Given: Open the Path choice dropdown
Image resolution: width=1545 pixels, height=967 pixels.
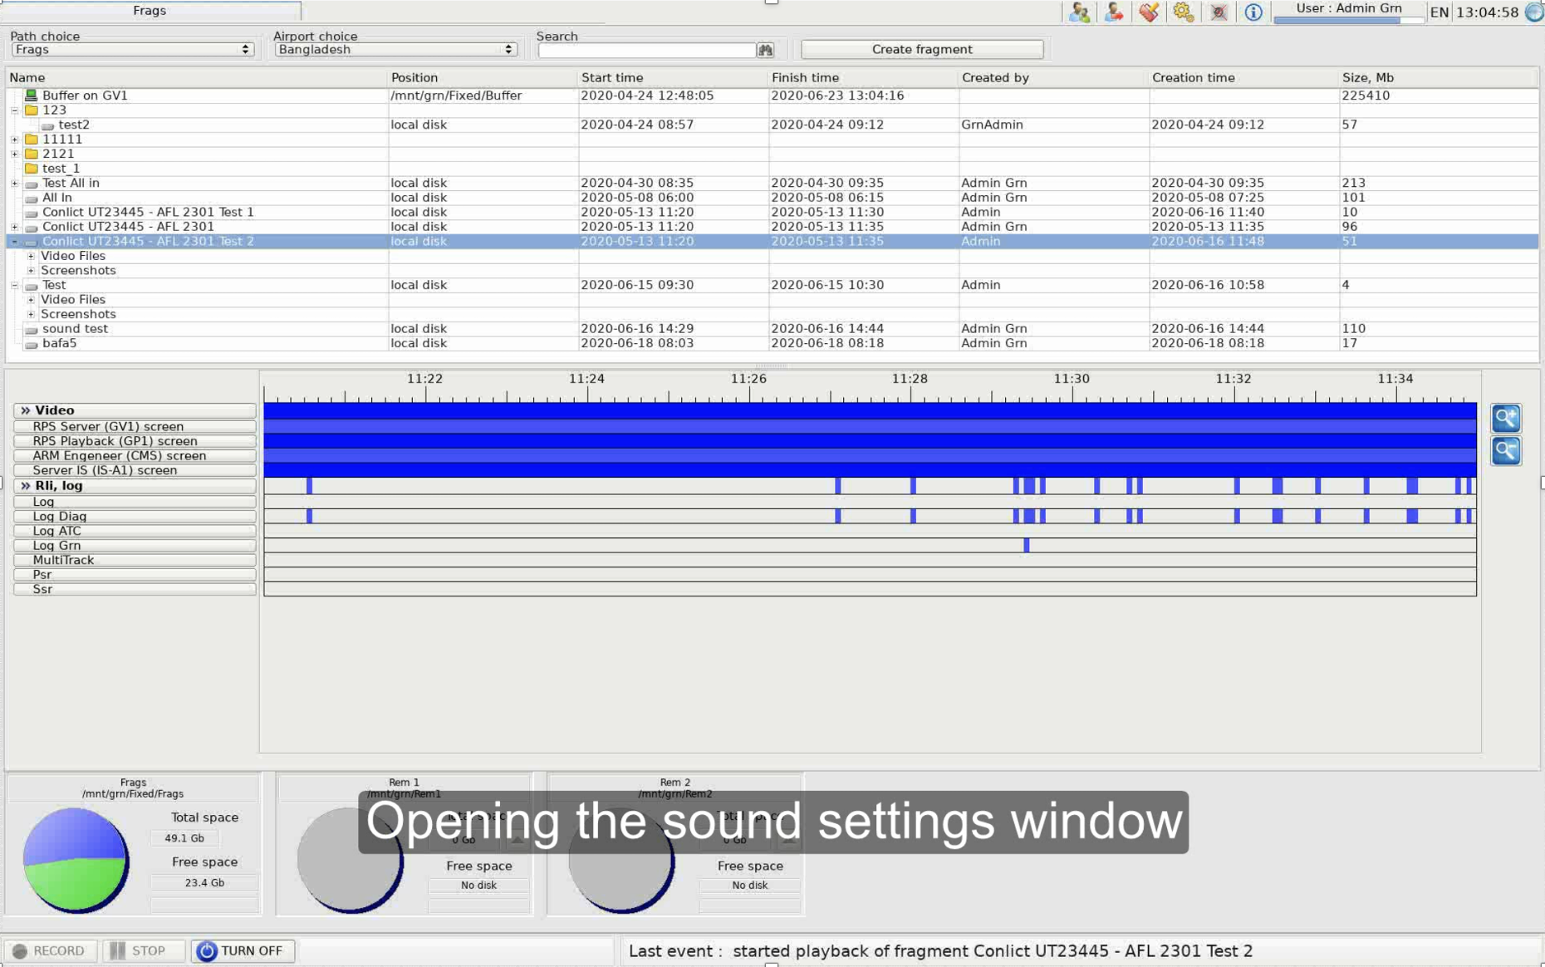Looking at the screenshot, I should coord(132,50).
